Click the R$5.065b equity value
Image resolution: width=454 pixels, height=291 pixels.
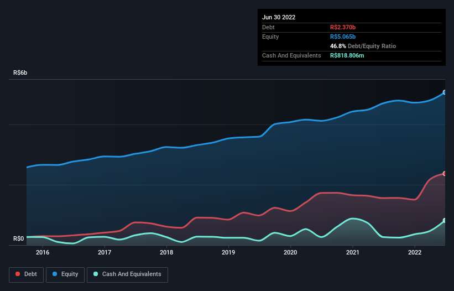click(x=343, y=37)
